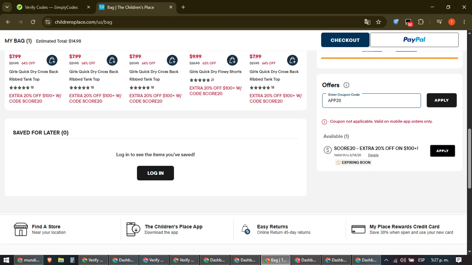Open Details for the SCORE20 offer

point(373,155)
